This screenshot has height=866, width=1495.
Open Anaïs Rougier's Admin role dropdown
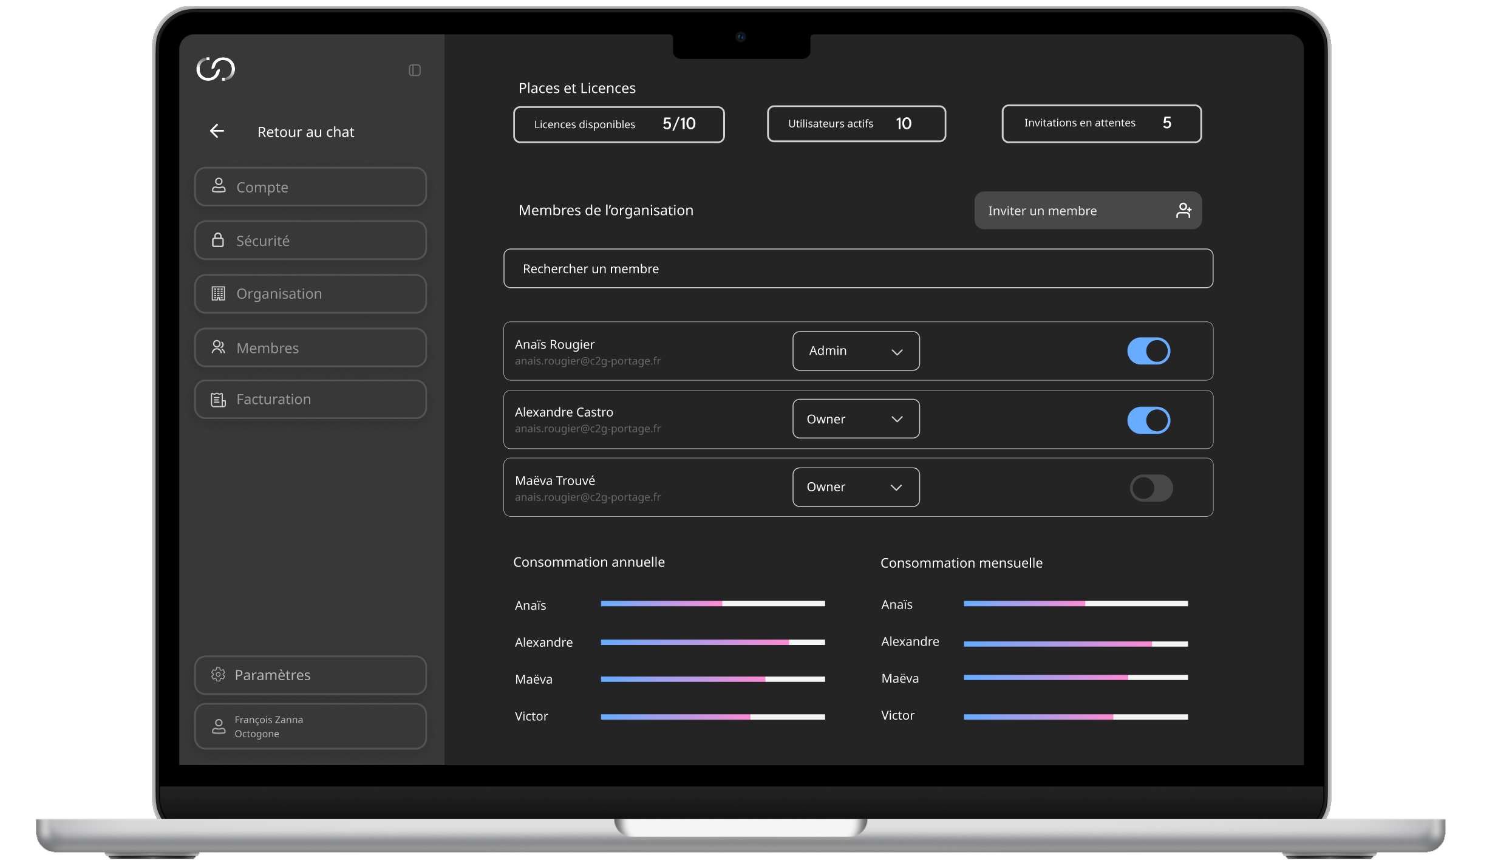pyautogui.click(x=855, y=351)
